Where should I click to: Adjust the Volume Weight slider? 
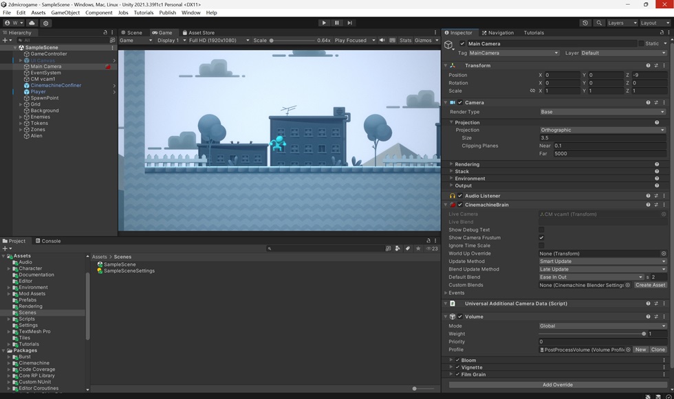(592, 334)
